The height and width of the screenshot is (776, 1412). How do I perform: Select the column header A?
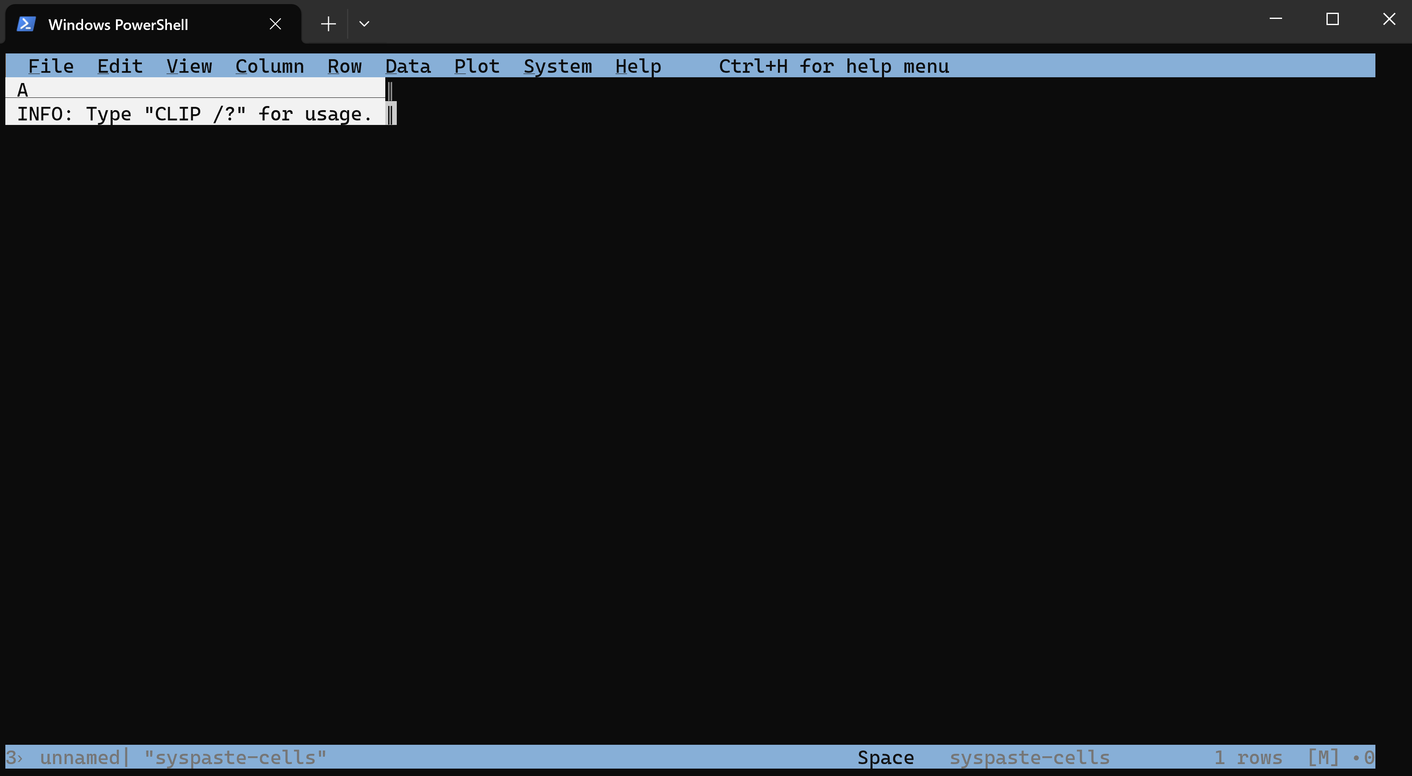pyautogui.click(x=192, y=89)
